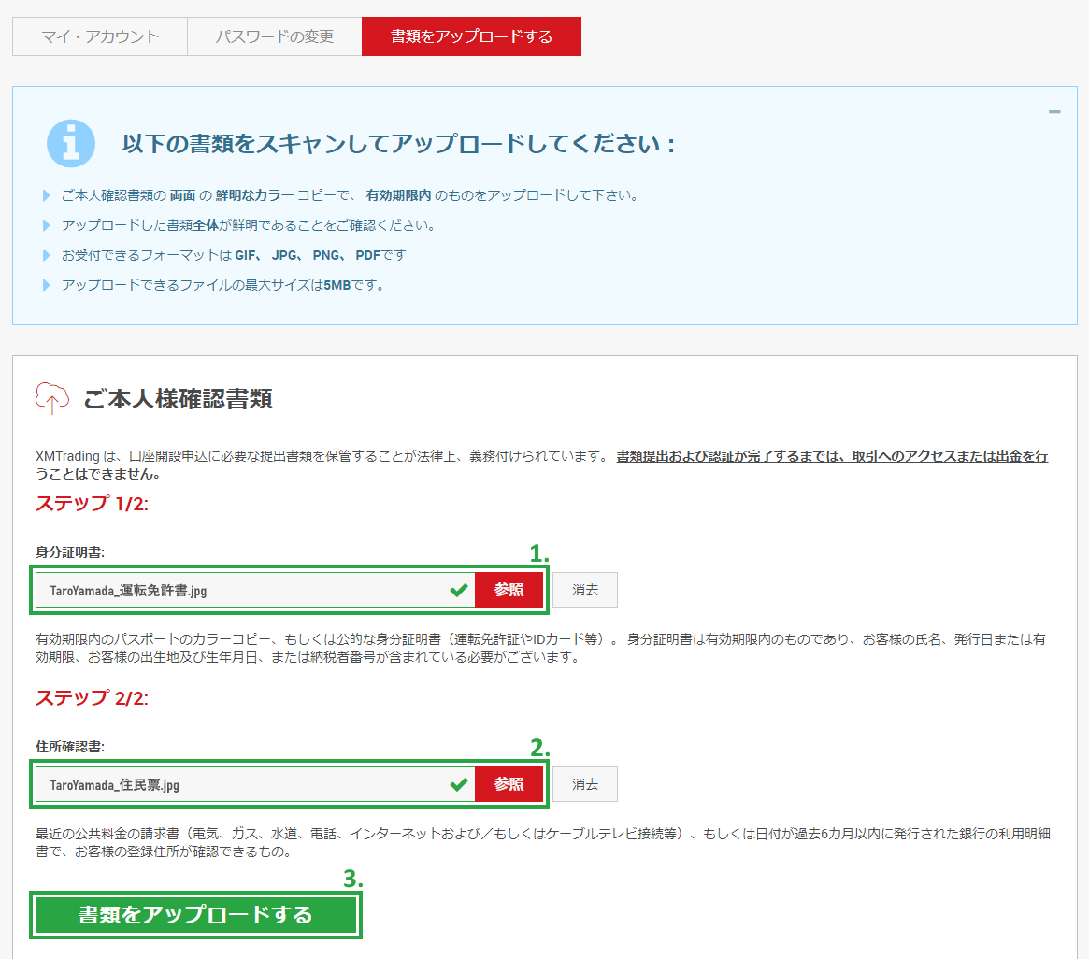Viewport: 1089px width, 959px height.
Task: Open the マイ・アカウント tab
Action: (x=100, y=36)
